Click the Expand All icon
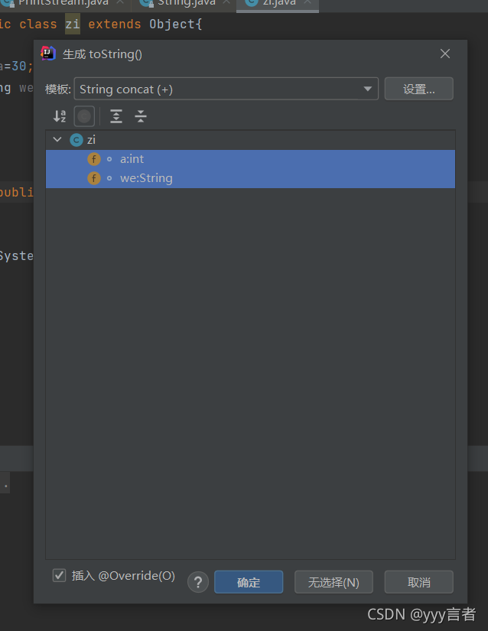Image resolution: width=488 pixels, height=631 pixels. click(x=116, y=116)
